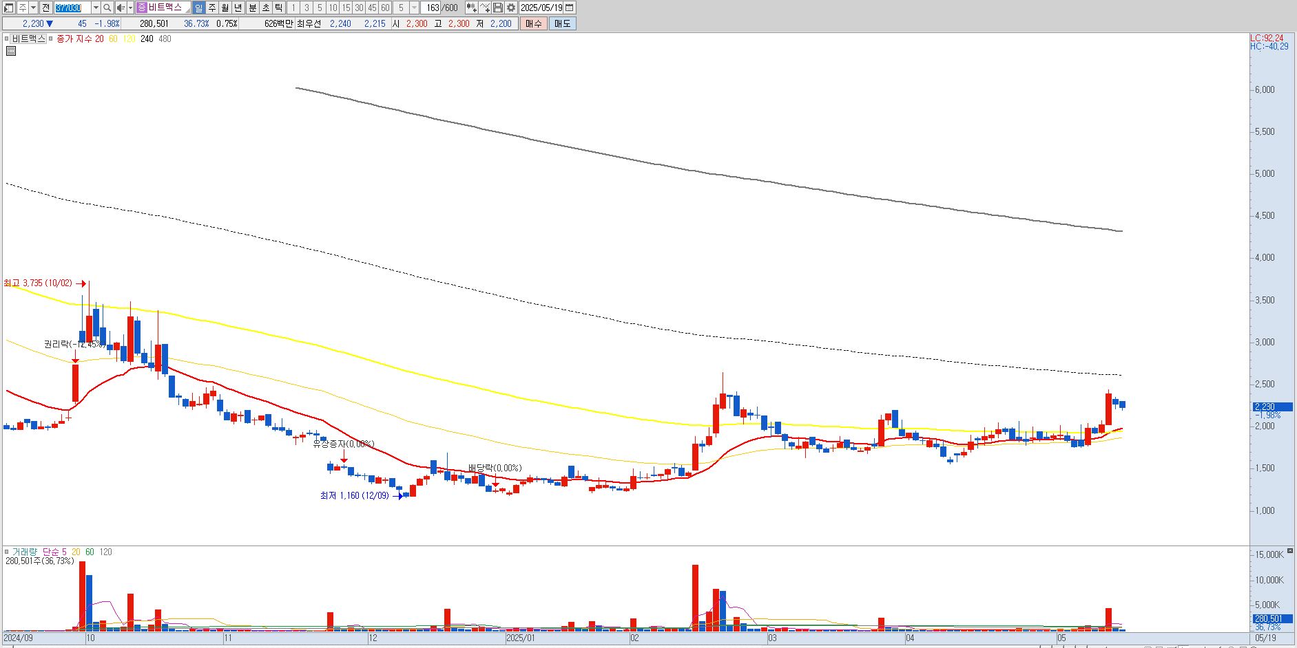Select the 1 interval button

coord(293,8)
